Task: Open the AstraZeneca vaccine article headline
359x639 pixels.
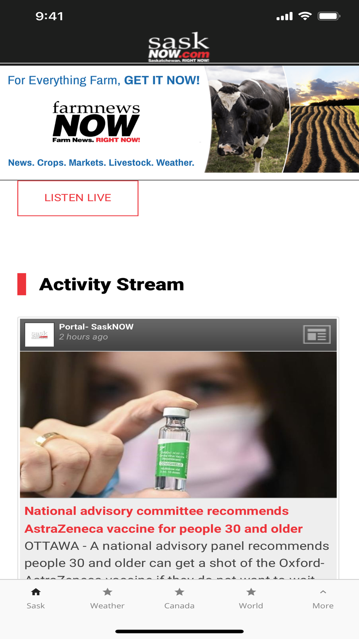Action: coord(163,520)
